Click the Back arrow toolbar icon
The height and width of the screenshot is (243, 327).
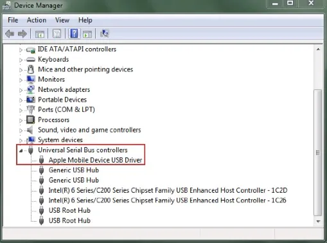pos(10,33)
